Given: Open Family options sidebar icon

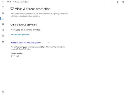Looking at the screenshot, I should [3, 42].
